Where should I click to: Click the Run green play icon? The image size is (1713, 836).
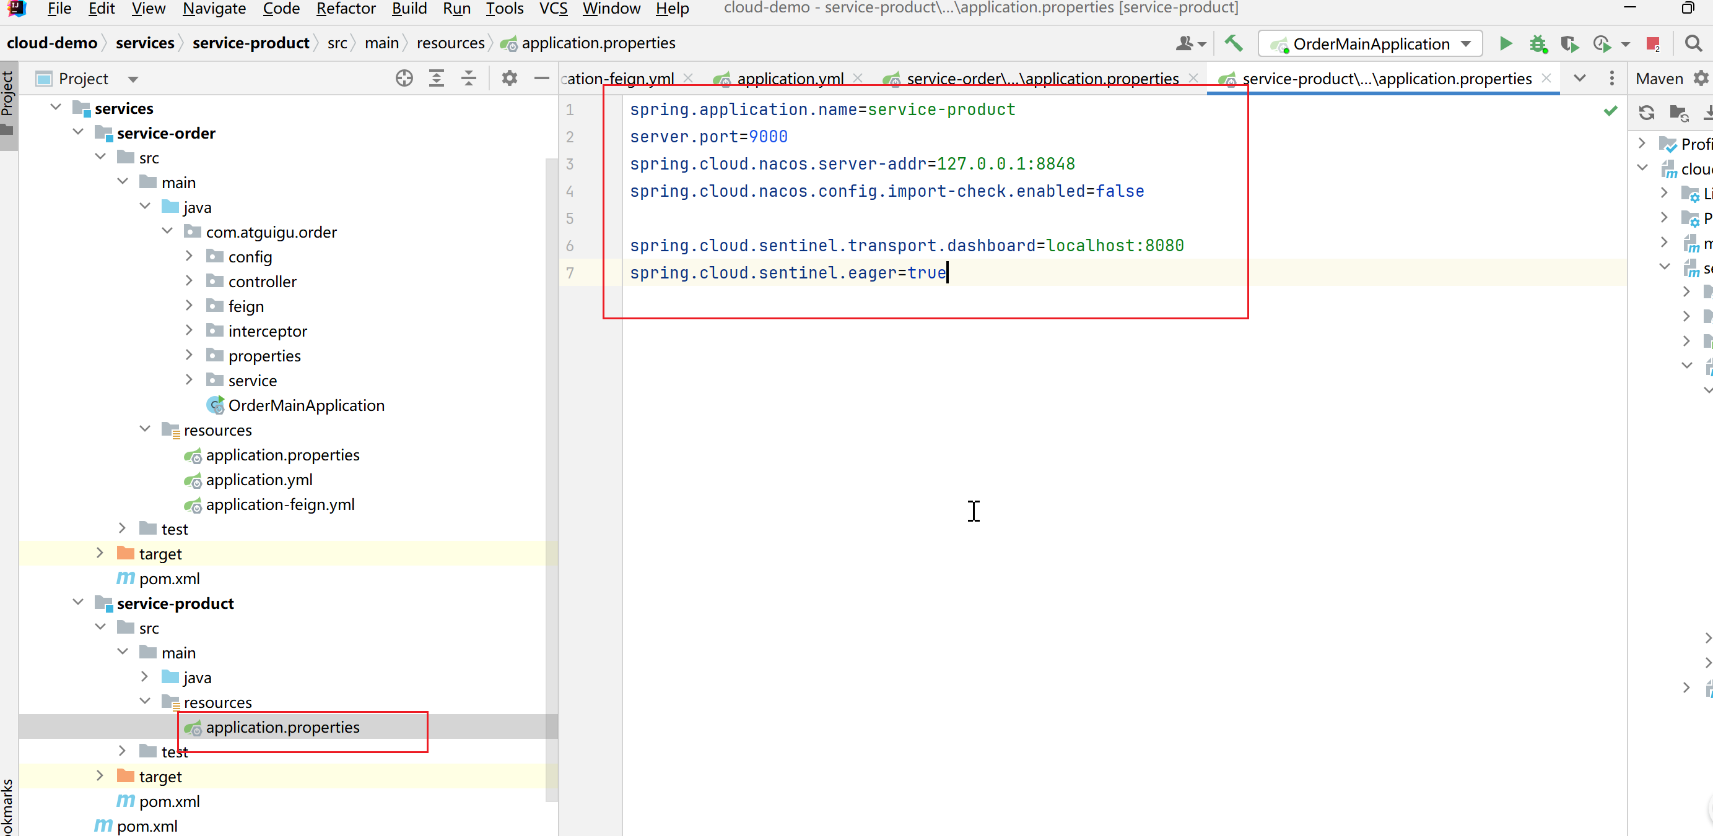point(1506,44)
